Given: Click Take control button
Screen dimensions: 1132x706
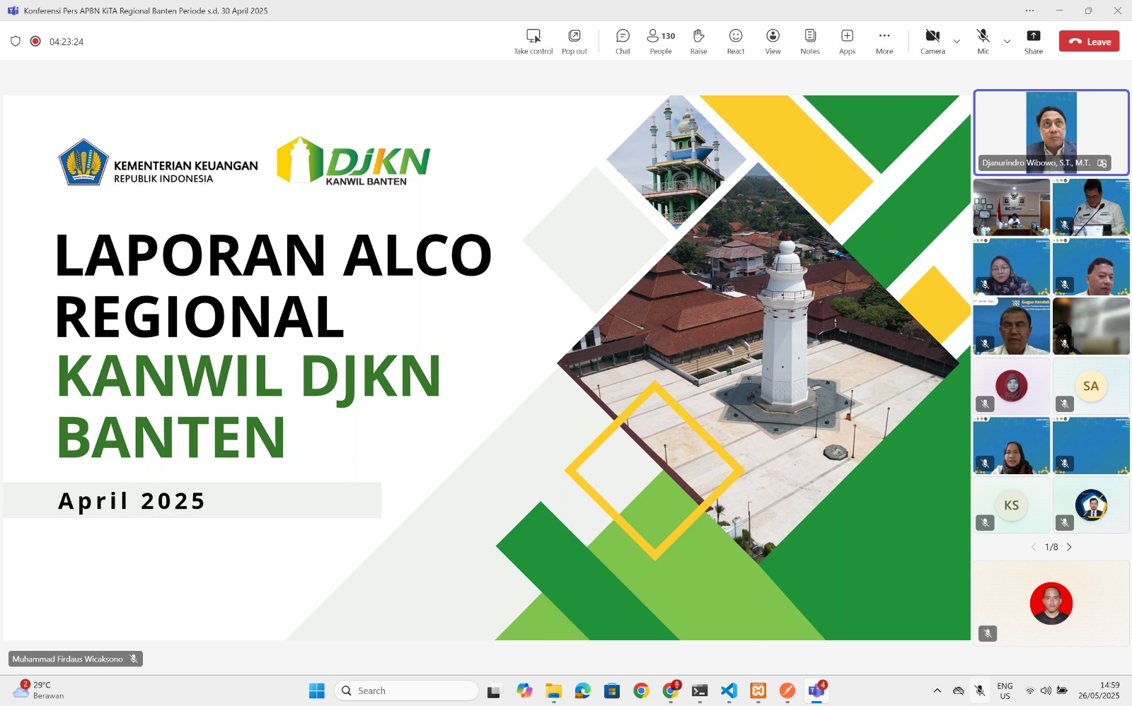Looking at the screenshot, I should point(533,42).
